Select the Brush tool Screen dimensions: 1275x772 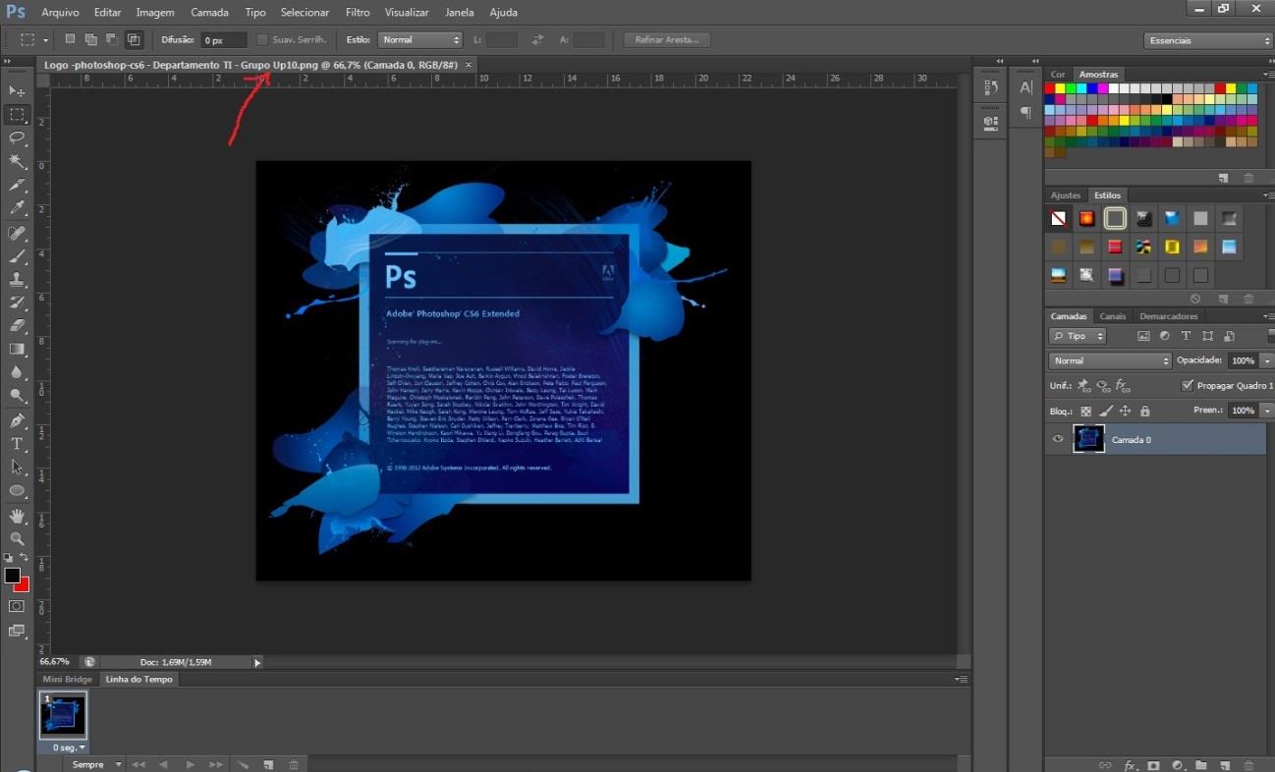(x=17, y=256)
